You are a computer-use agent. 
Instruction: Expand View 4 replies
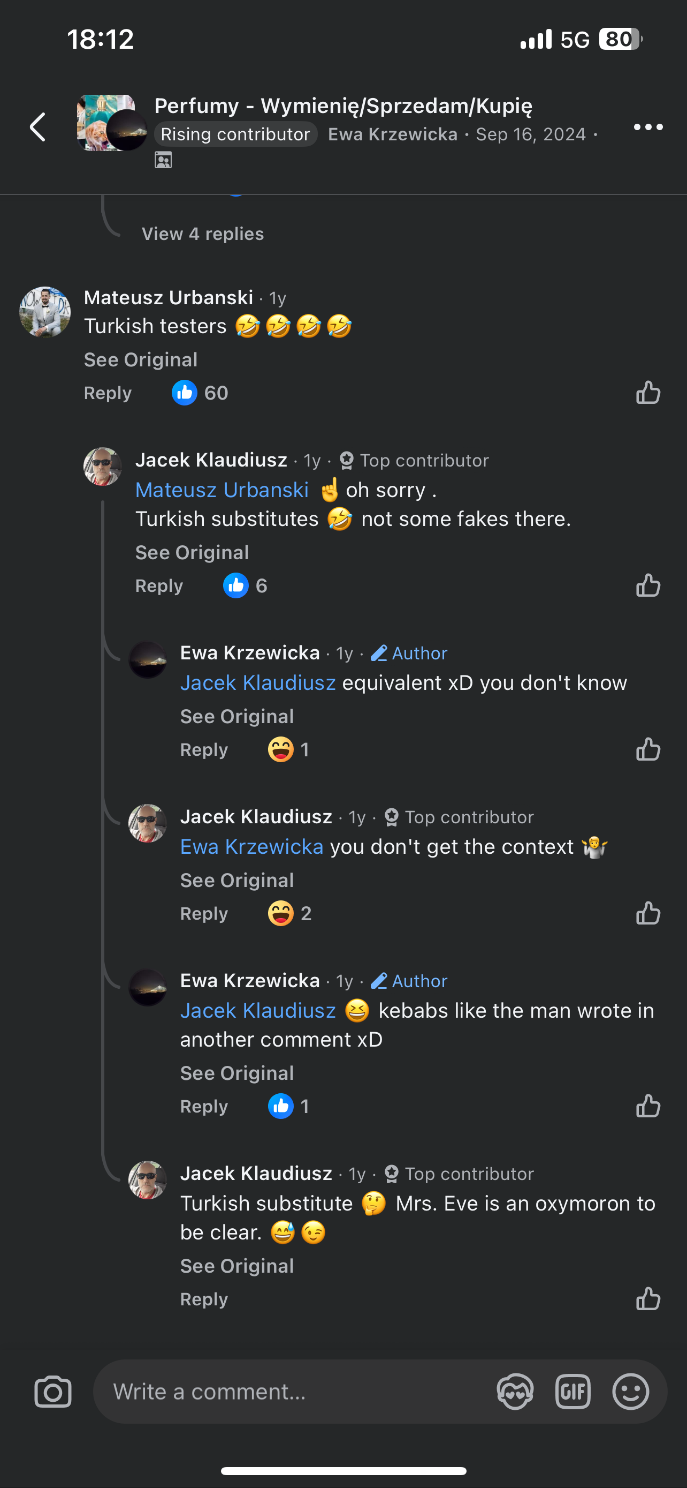click(x=202, y=234)
